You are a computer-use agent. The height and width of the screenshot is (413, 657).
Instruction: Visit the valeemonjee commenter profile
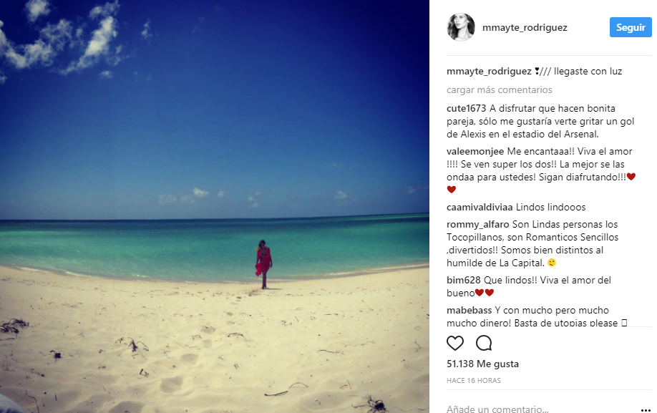475,152
